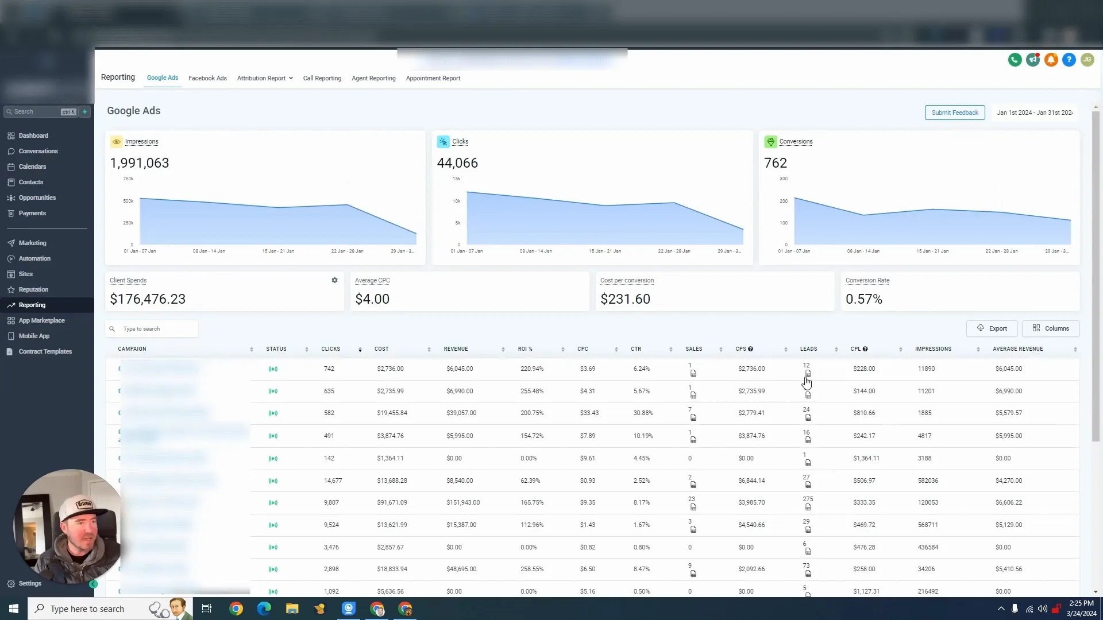Sort table by Impressions column
The width and height of the screenshot is (1103, 620).
[978, 349]
